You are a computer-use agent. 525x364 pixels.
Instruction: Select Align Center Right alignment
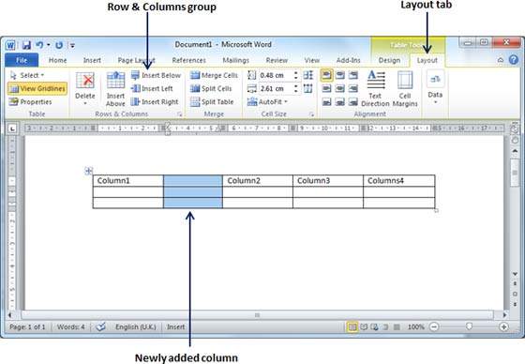(352, 89)
